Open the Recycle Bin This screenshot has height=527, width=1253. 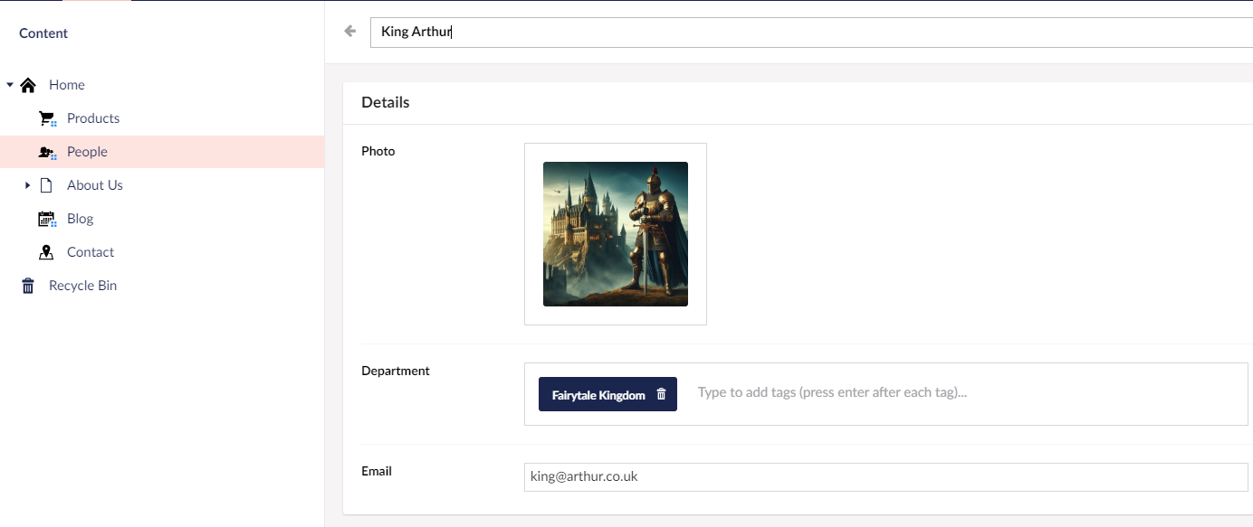(82, 286)
